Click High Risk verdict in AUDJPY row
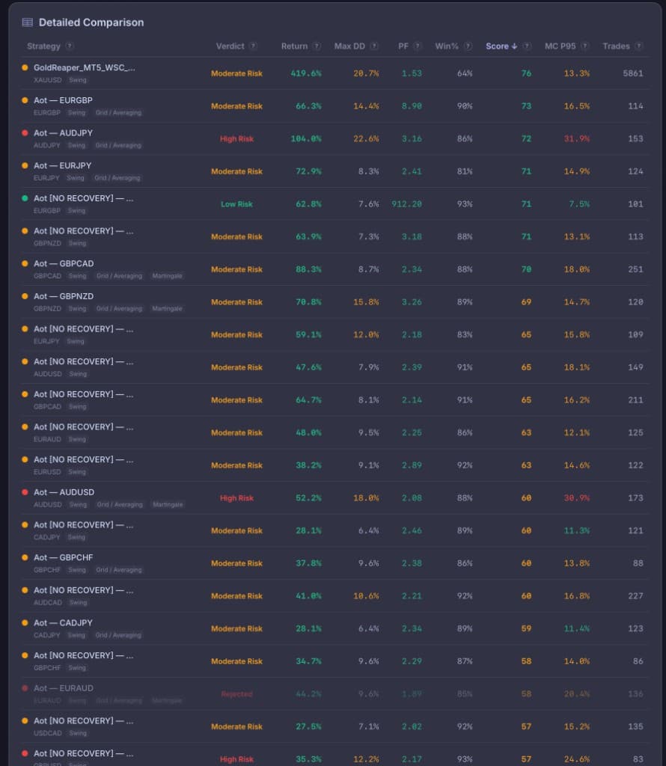Image resolution: width=666 pixels, height=766 pixels. coord(236,138)
